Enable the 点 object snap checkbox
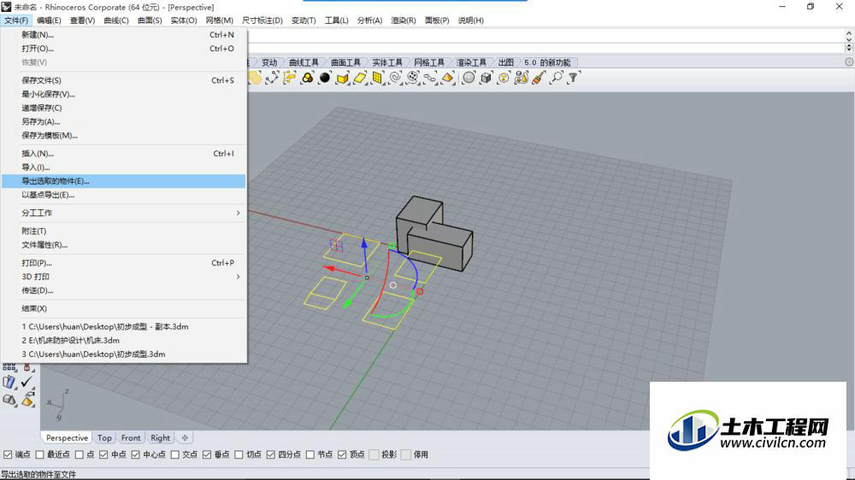Image resolution: width=855 pixels, height=480 pixels. [x=79, y=454]
